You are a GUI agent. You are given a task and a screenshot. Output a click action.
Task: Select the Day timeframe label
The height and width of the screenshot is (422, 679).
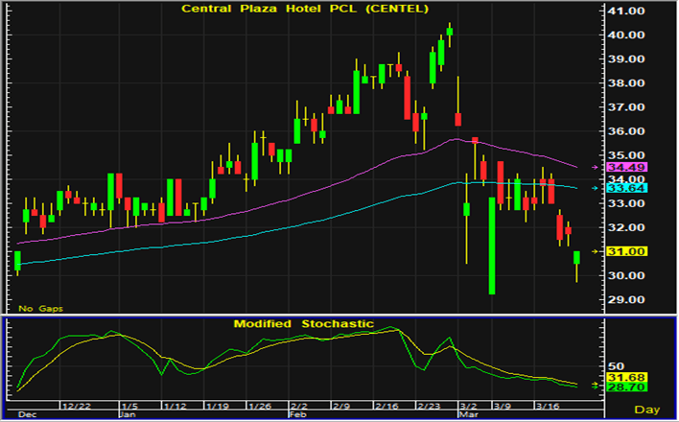648,410
